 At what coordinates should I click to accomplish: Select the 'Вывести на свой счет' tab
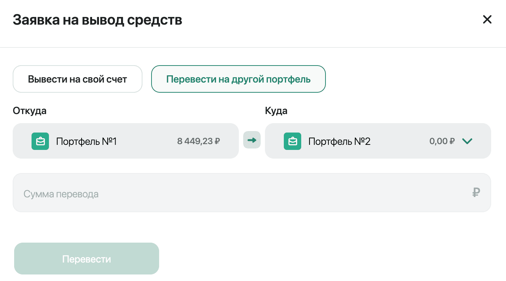coord(78,79)
